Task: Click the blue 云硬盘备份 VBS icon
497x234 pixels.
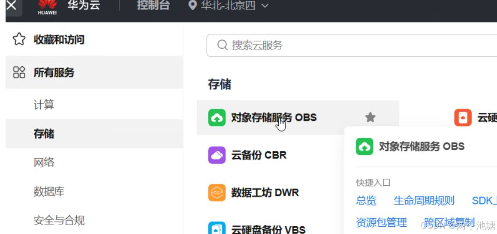Action: click(217, 228)
